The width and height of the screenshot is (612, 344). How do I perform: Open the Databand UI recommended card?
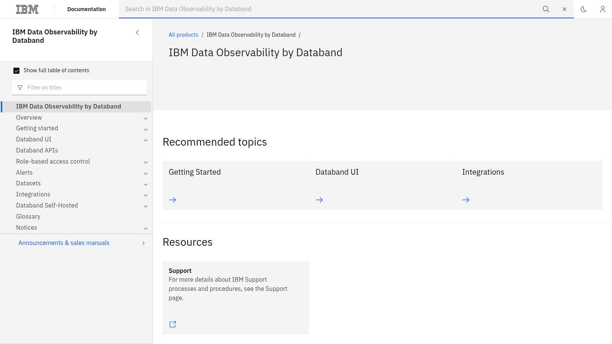coord(382,185)
